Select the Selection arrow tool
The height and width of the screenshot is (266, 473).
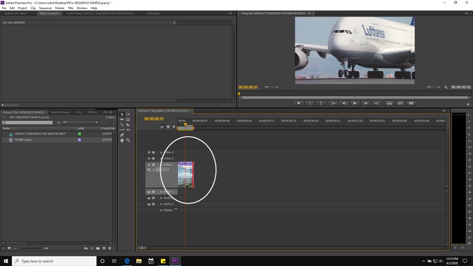122,114
